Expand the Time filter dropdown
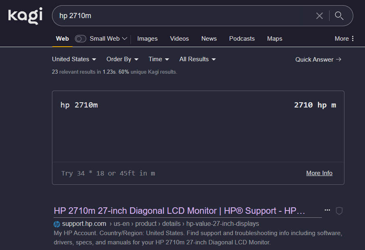 (159, 59)
